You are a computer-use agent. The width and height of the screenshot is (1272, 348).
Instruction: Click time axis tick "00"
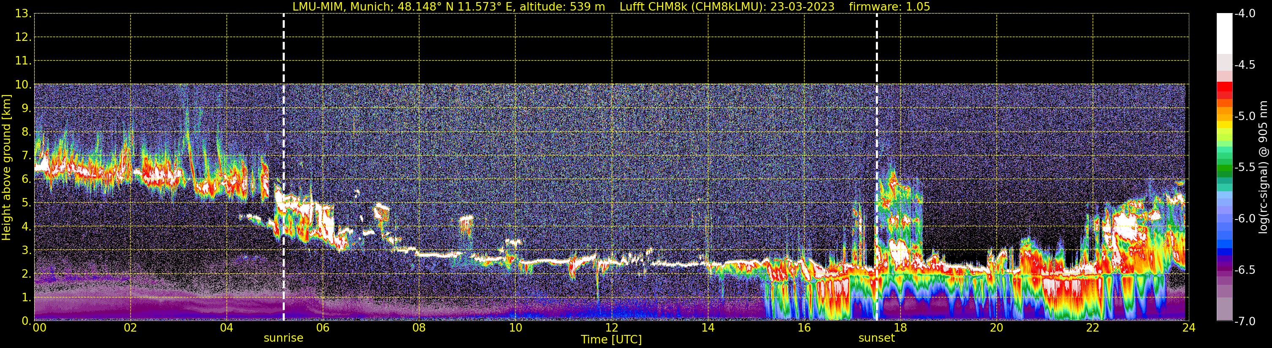[40, 328]
